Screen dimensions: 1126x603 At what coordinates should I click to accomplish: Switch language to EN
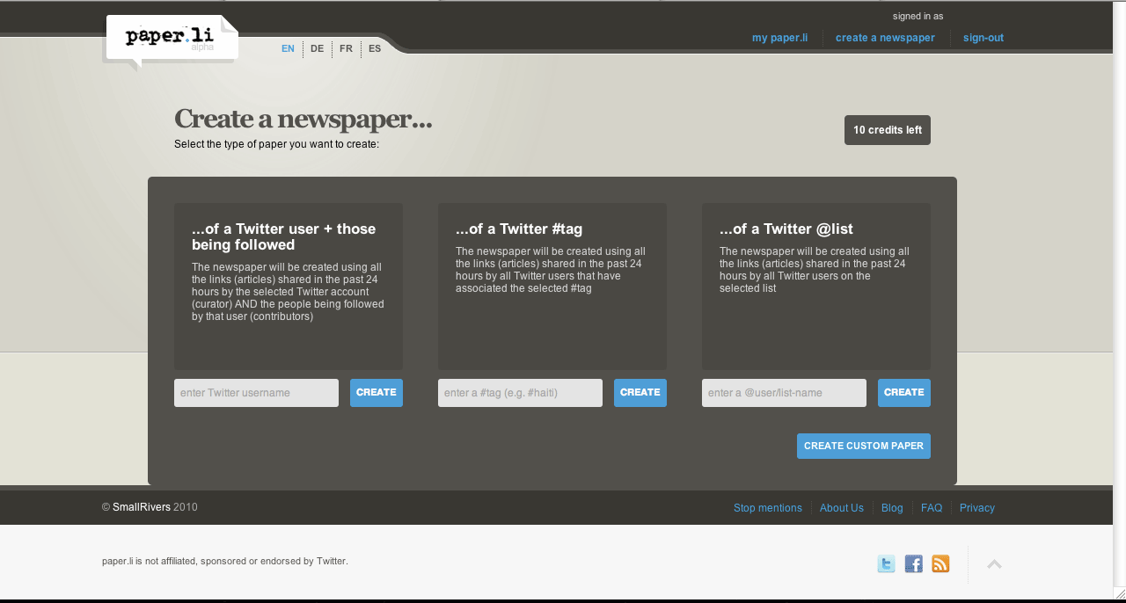288,49
